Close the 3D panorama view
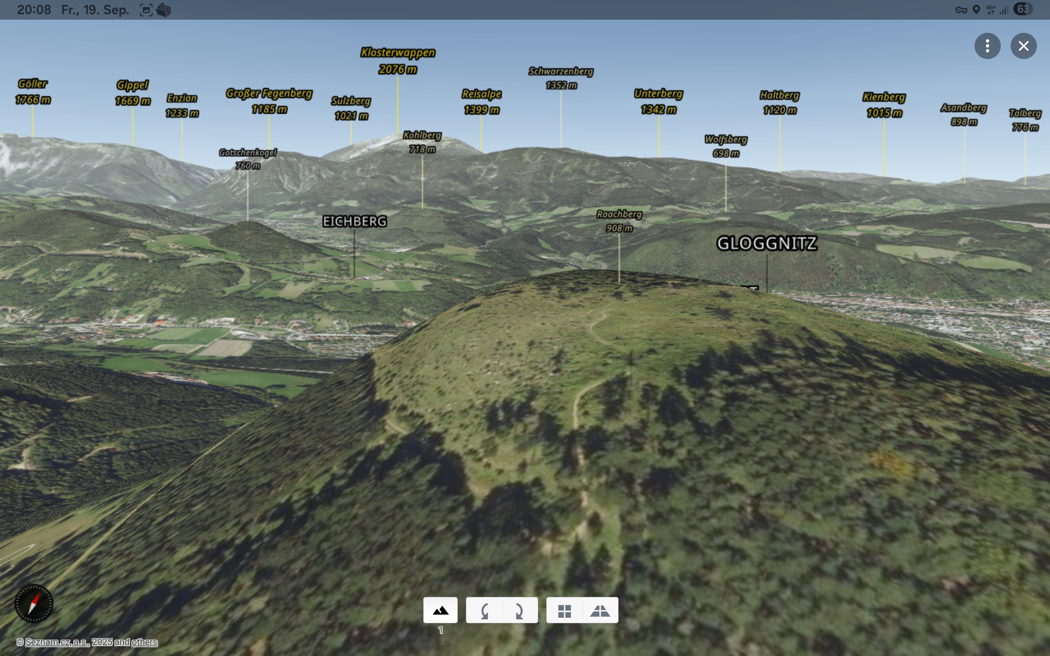 pos(1023,46)
